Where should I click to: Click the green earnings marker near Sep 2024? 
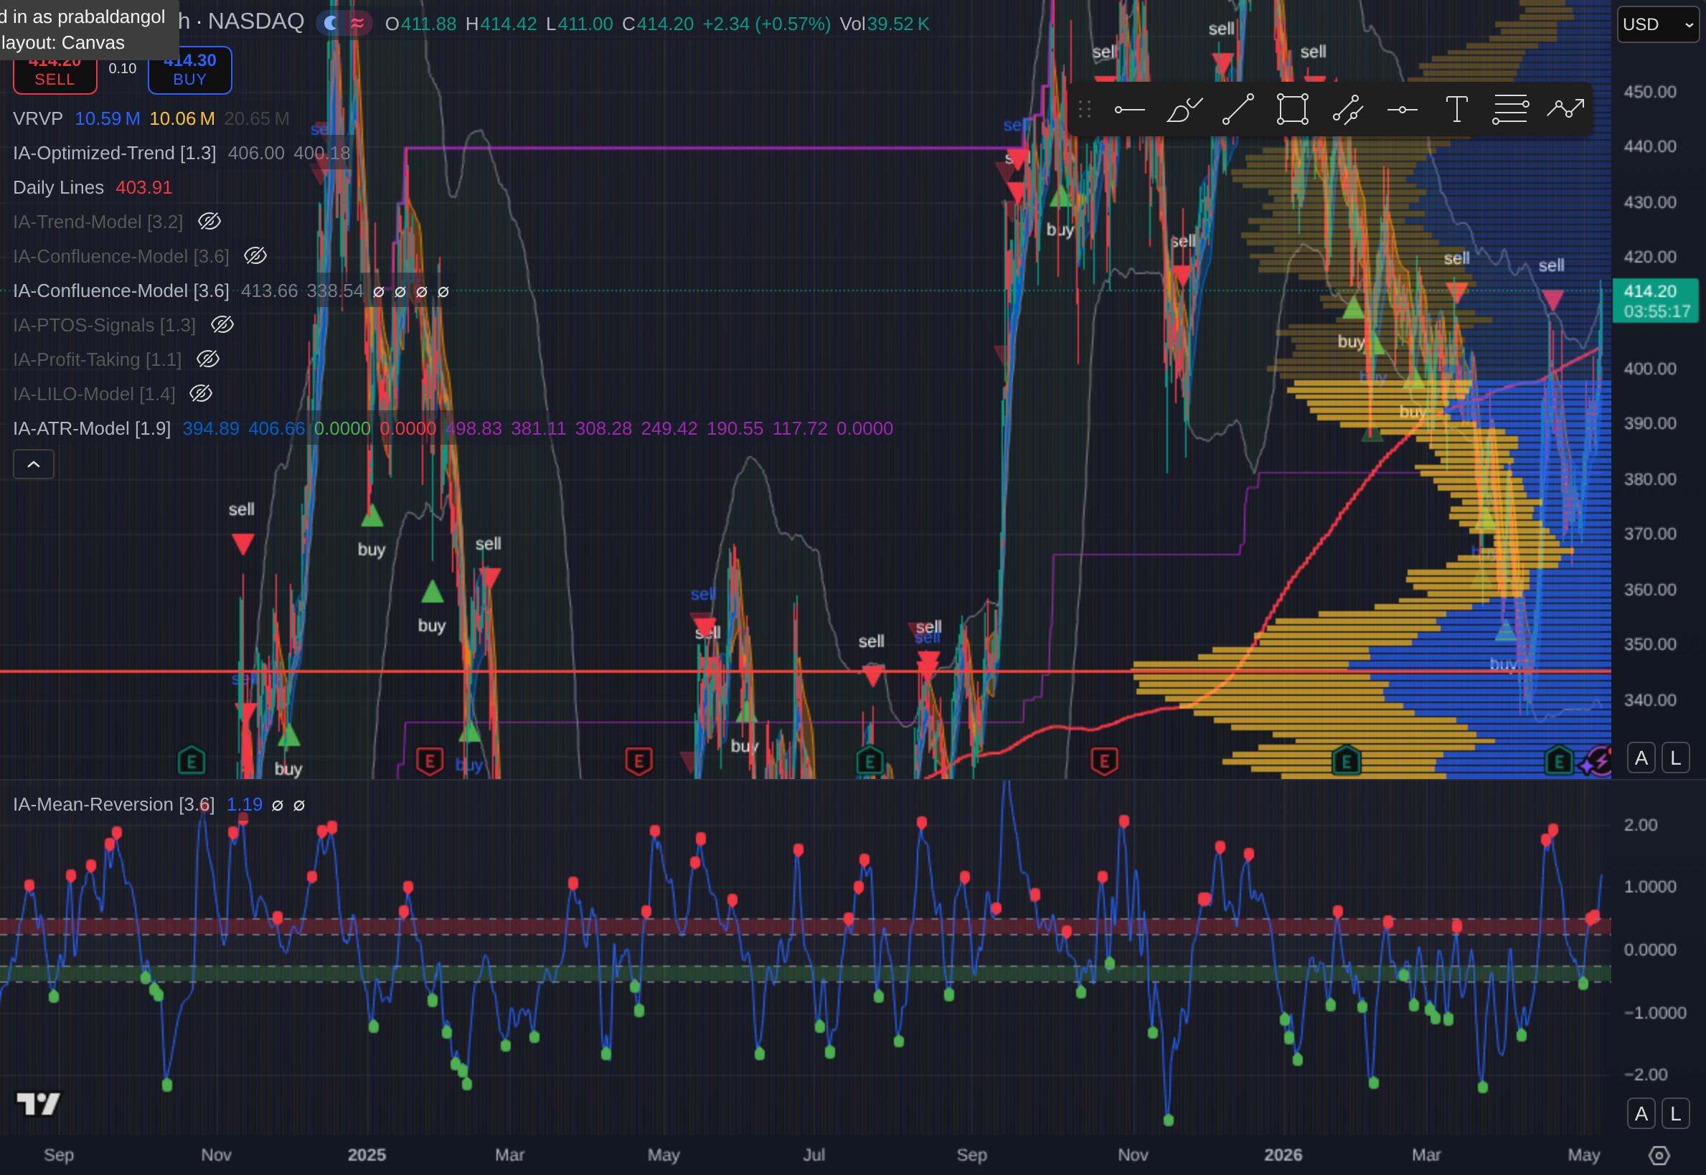192,761
